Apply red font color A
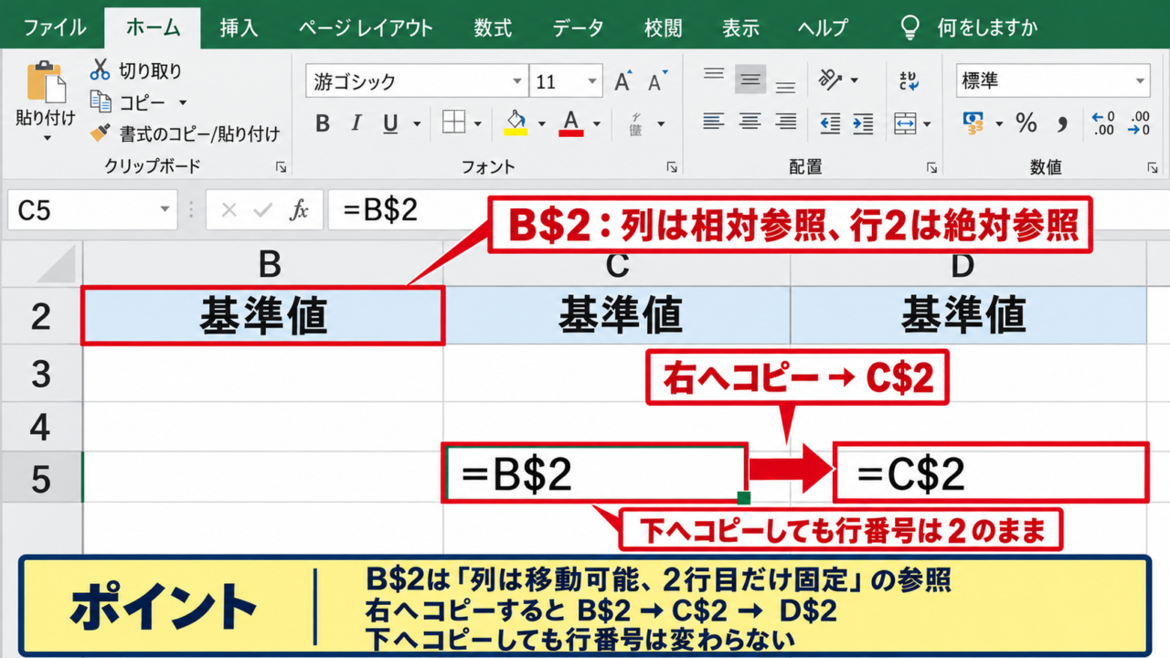 pos(572,123)
